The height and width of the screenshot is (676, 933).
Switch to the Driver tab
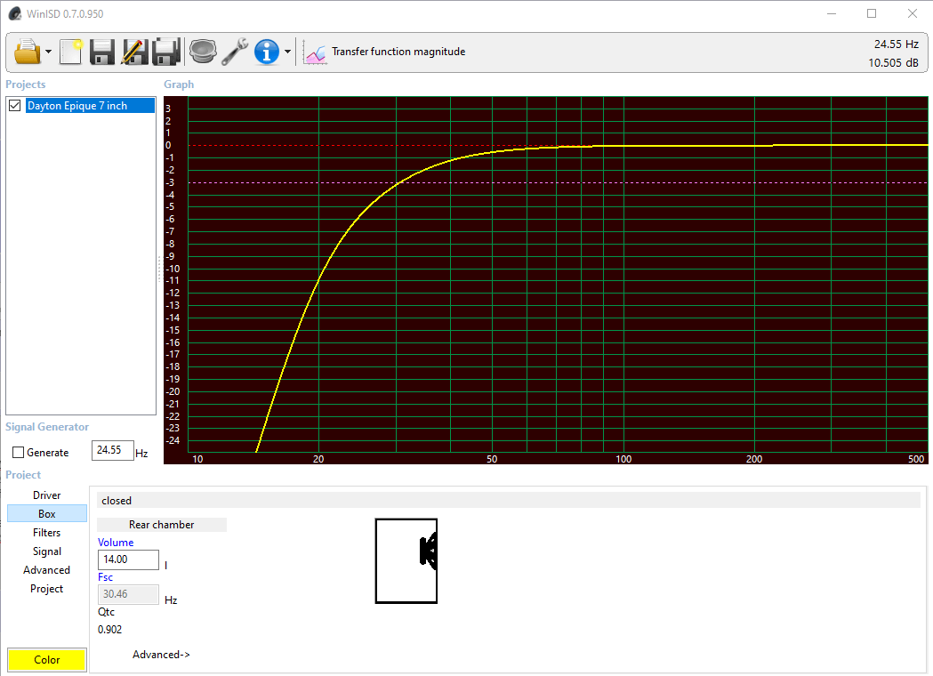point(47,495)
